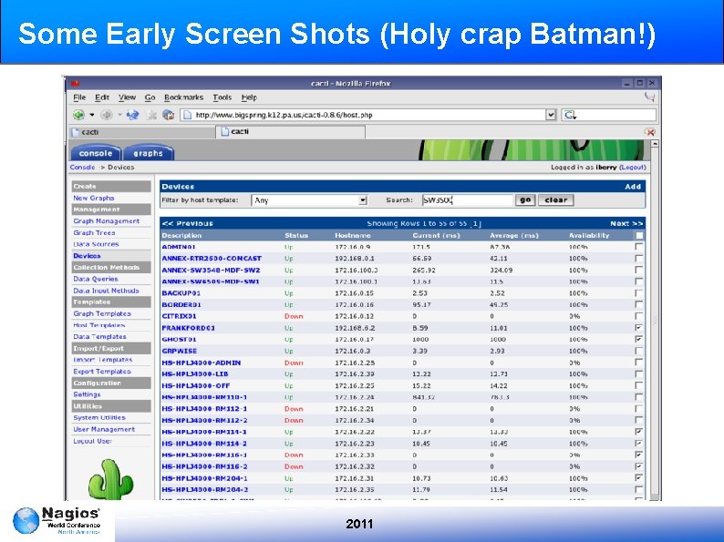Open the Back history dropdown arrow
The width and height of the screenshot is (724, 542).
(x=92, y=115)
